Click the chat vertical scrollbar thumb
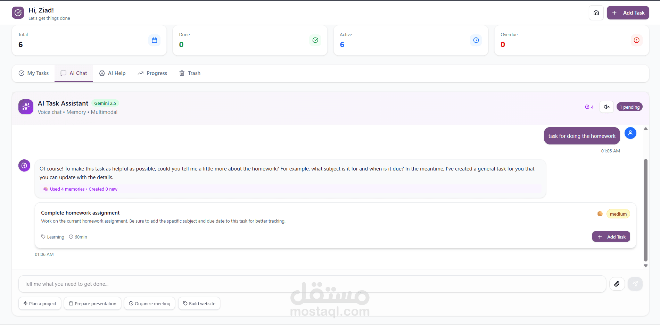Viewport: 660px width, 325px height. (x=646, y=210)
